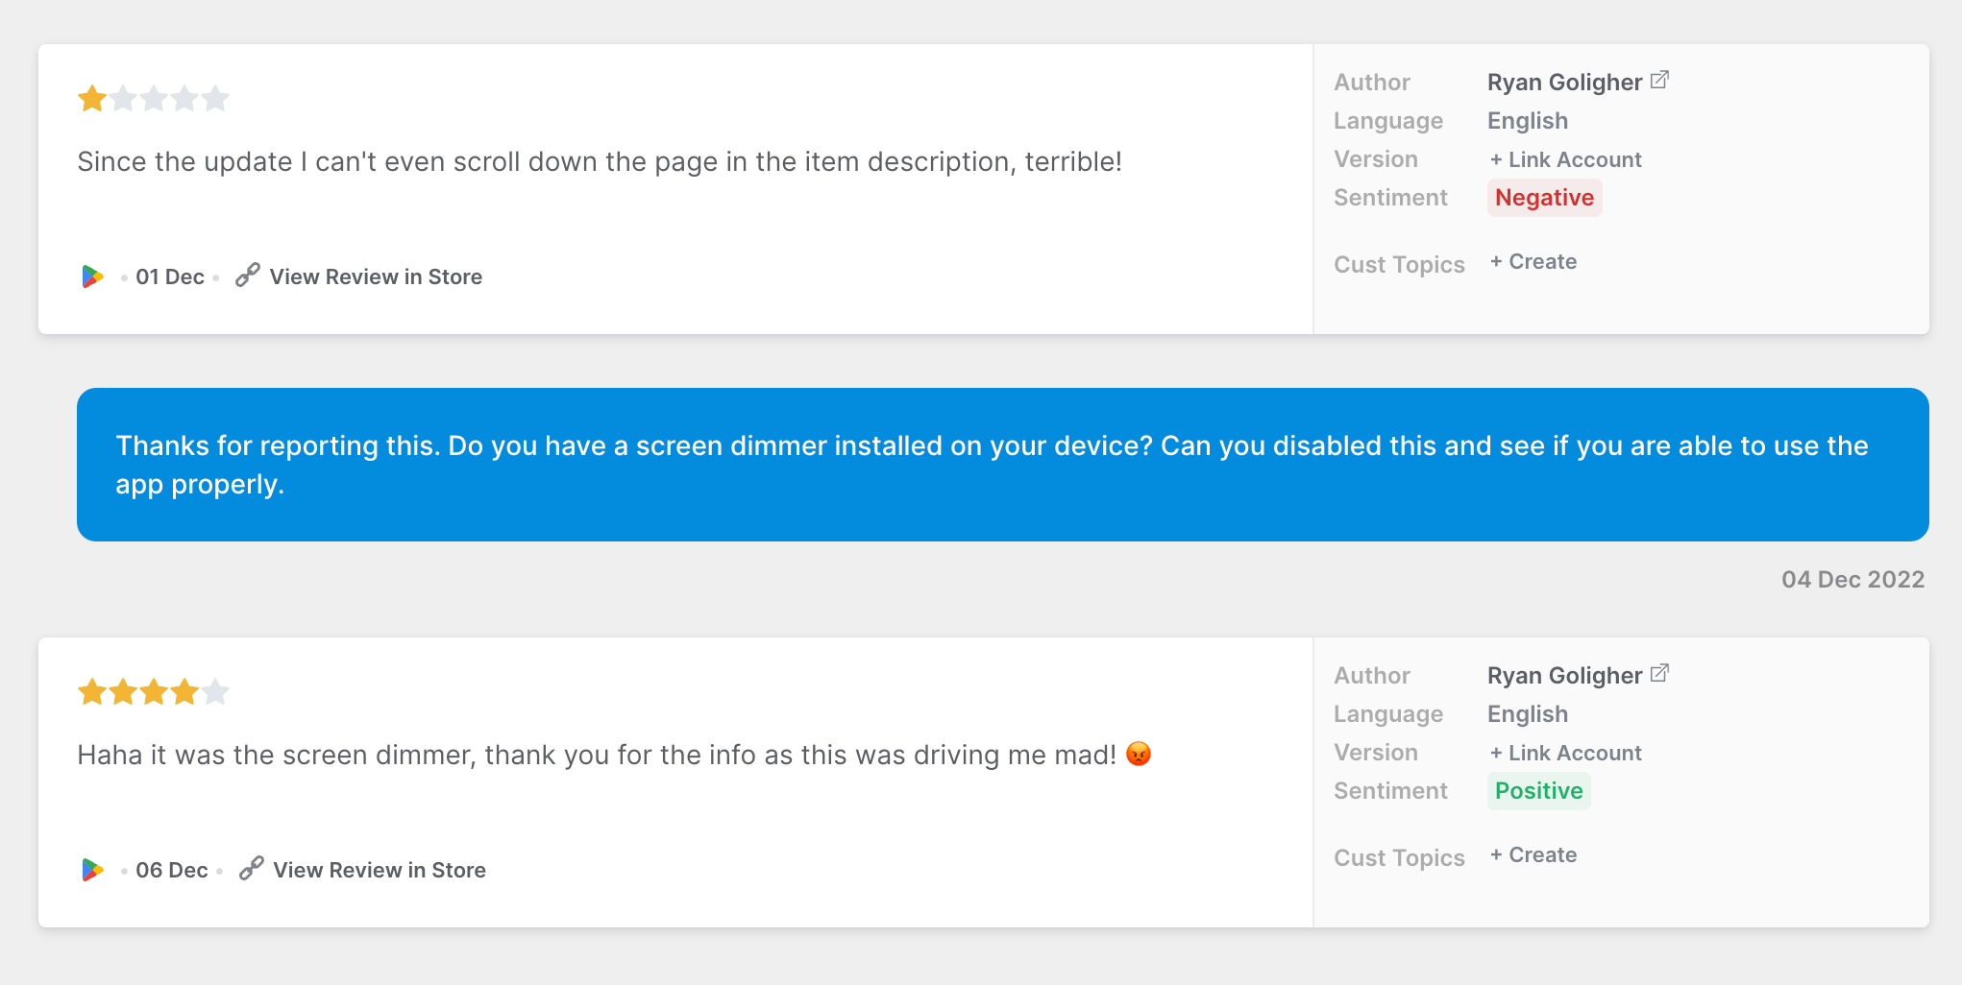1962x985 pixels.
Task: Click the "Author" label in the first review
Action: [x=1372, y=83]
